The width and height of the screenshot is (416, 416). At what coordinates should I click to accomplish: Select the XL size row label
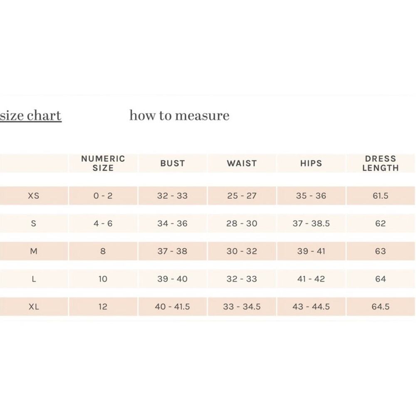click(34, 307)
